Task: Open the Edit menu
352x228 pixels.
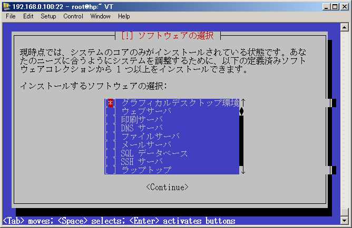Action: 28,16
